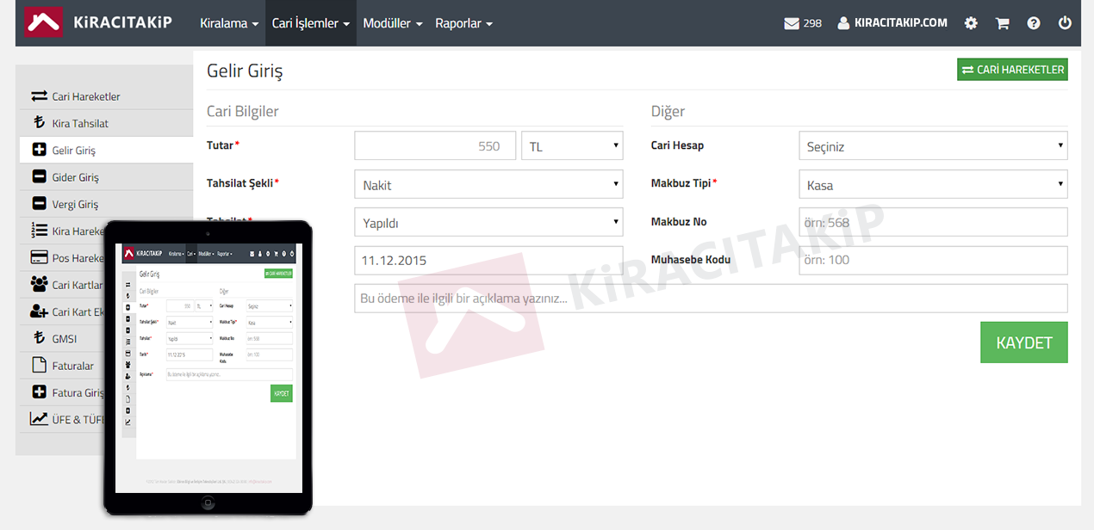Open the Kiralama menu
The height and width of the screenshot is (530, 1094).
229,23
